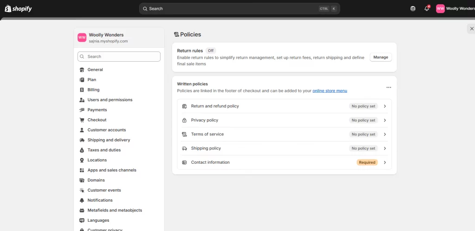The image size is (475, 231).
Task: Expand Contact information chevron
Action: click(385, 162)
